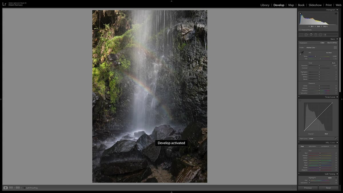The width and height of the screenshot is (343, 193).
Task: Click the Lightroom Lr logo
Action: pos(4,4)
